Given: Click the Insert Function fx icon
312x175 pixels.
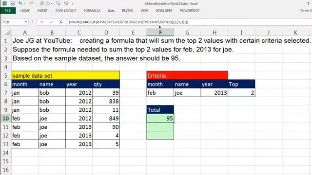Looking at the screenshot, I should coord(61,22).
